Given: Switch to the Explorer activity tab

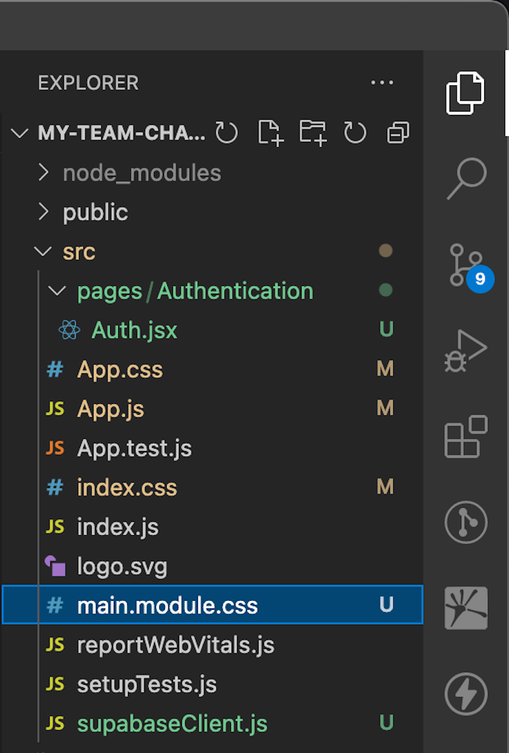Looking at the screenshot, I should coord(465,92).
